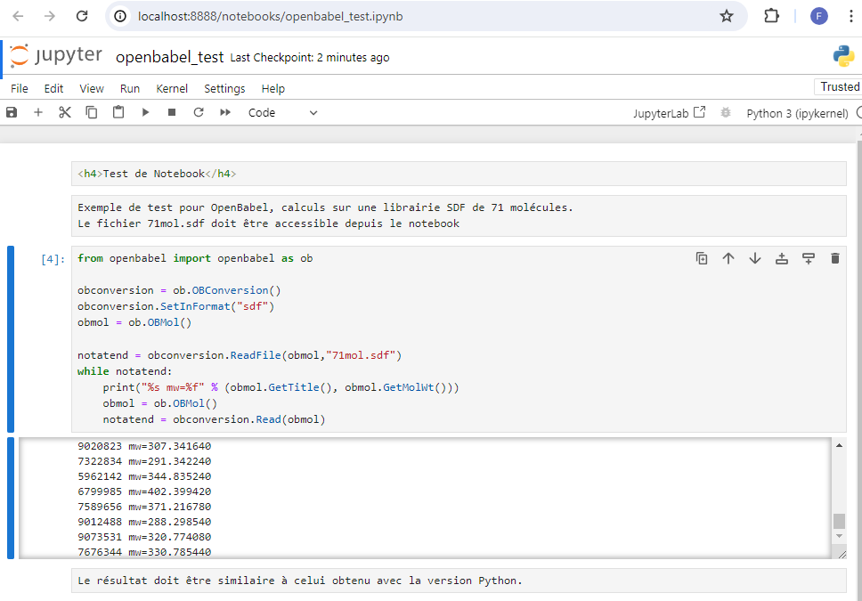The image size is (862, 601).
Task: Open the Help menu
Action: [x=273, y=88]
